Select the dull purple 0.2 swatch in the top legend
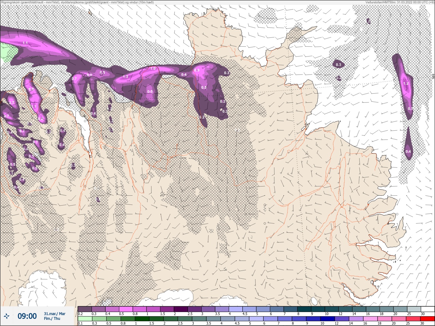435x326 pixels. click(x=85, y=309)
